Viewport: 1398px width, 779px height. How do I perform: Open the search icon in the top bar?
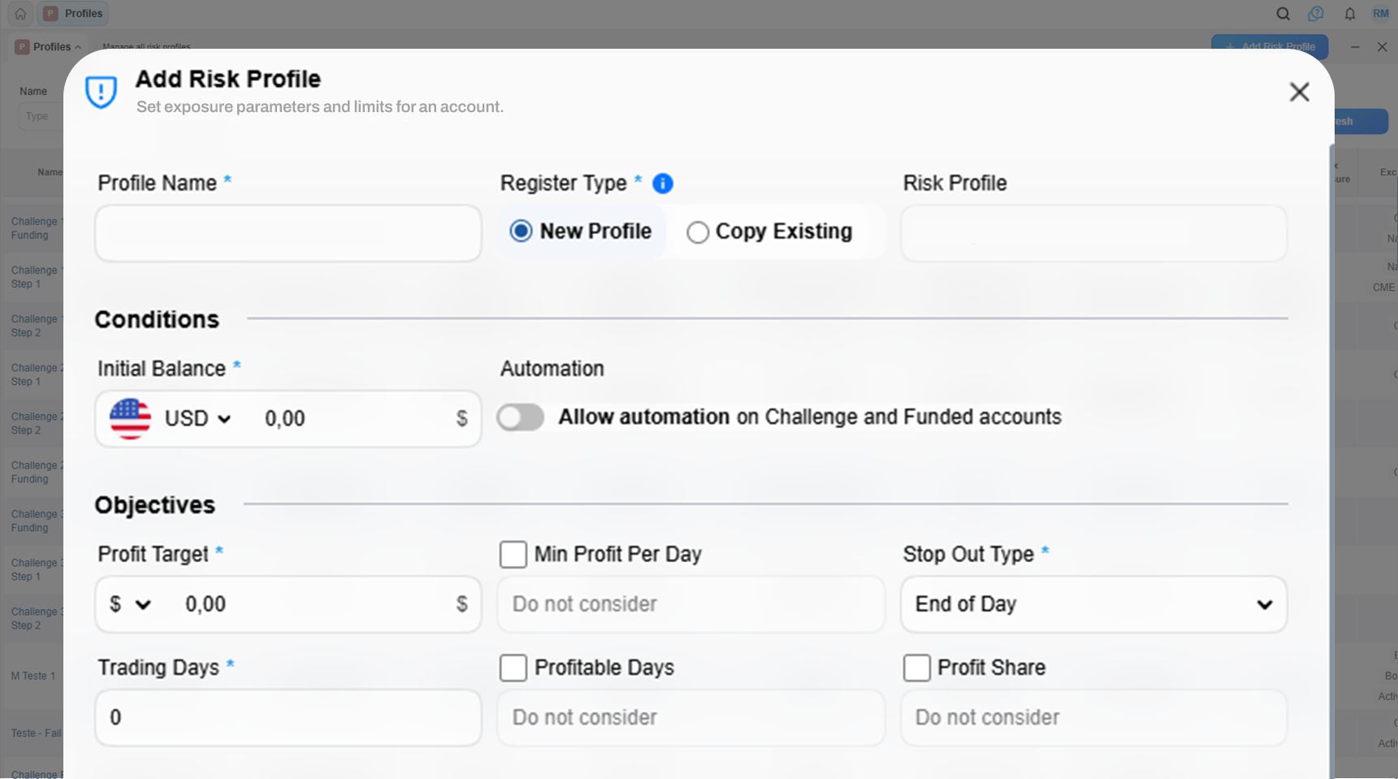[1283, 14]
